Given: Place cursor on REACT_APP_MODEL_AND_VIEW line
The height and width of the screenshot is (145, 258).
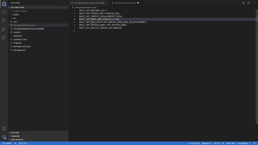Looking at the screenshot, I should coord(99,19).
